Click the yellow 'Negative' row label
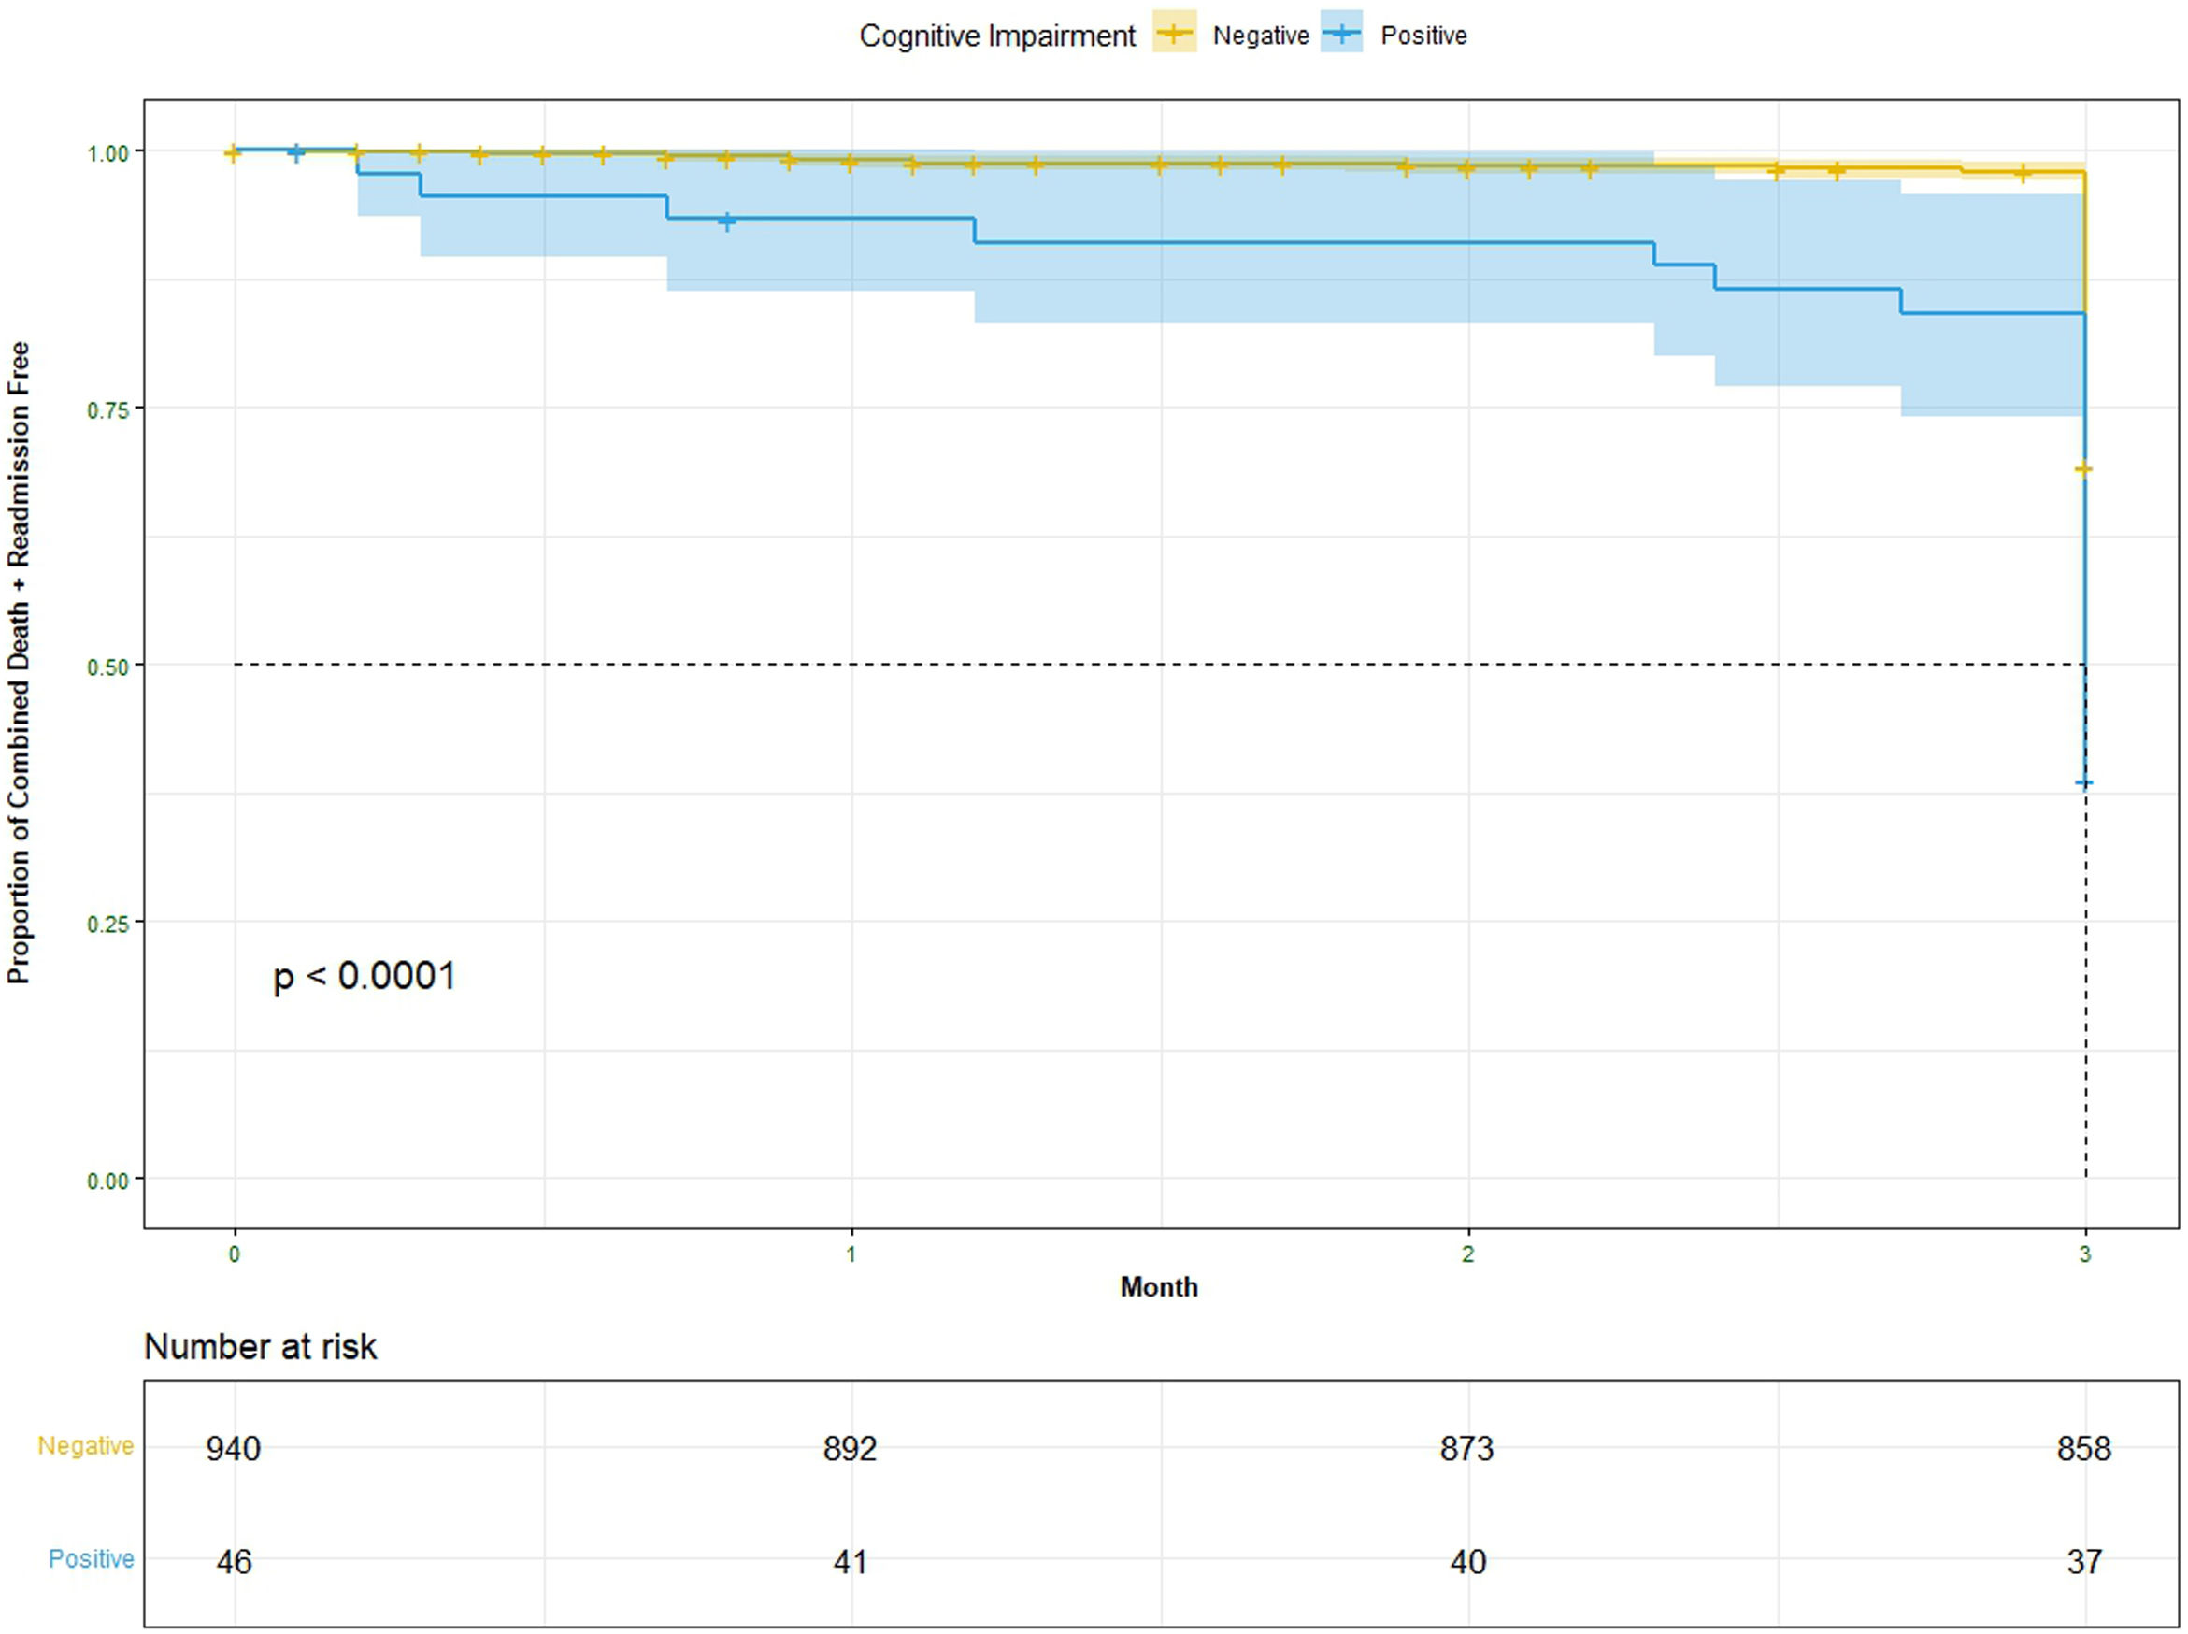Screen dimensions: 2188x1634 [x=85, y=1445]
